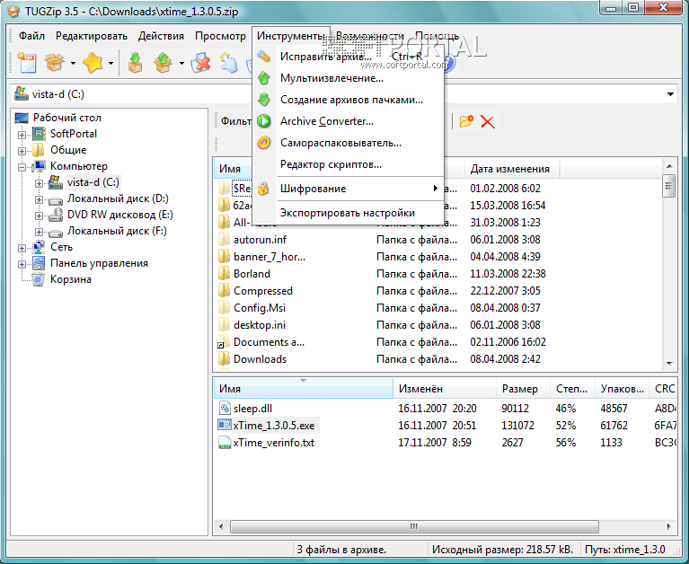
Task: Click the Add files (green down arrow) icon
Action: coord(136,63)
